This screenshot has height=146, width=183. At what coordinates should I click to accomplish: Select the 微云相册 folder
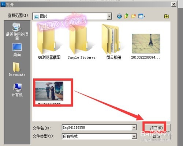pos(114,42)
